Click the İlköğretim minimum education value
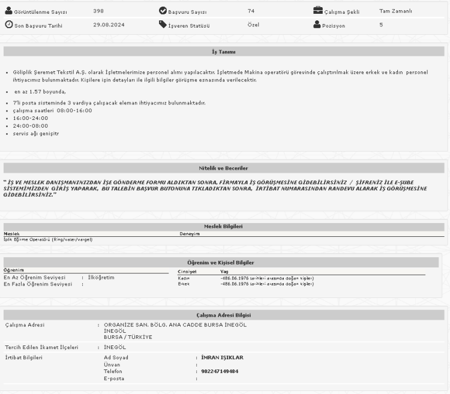The width and height of the screenshot is (450, 394). pyautogui.click(x=101, y=277)
